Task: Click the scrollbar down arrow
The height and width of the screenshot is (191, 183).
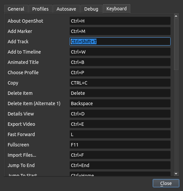Action: coord(176,174)
